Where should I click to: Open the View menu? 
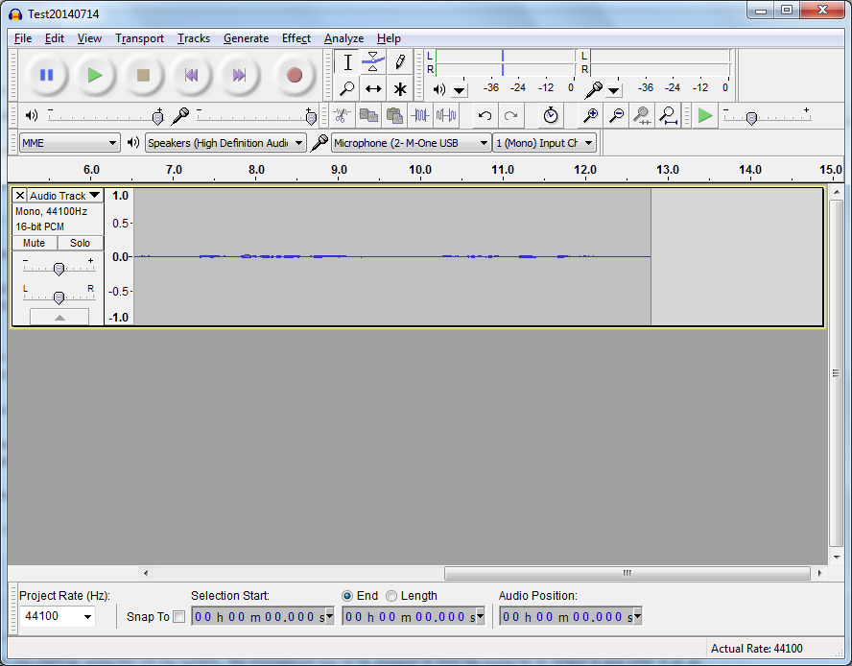(89, 38)
